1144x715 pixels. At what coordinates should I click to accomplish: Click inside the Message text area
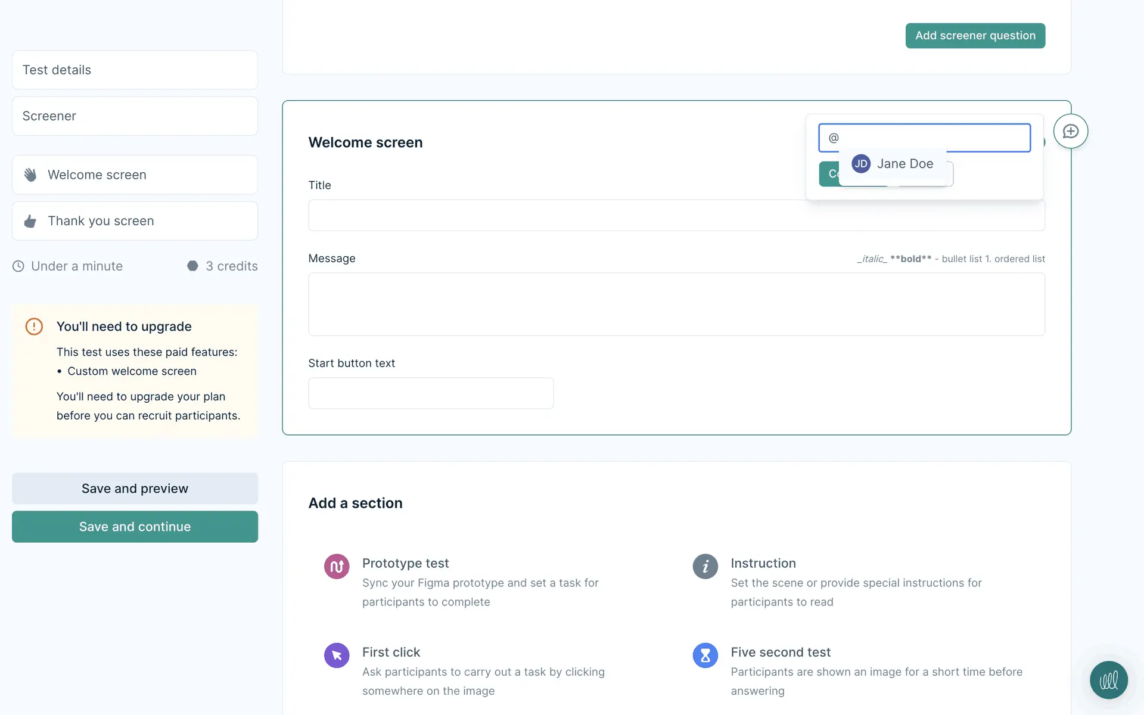tap(676, 304)
